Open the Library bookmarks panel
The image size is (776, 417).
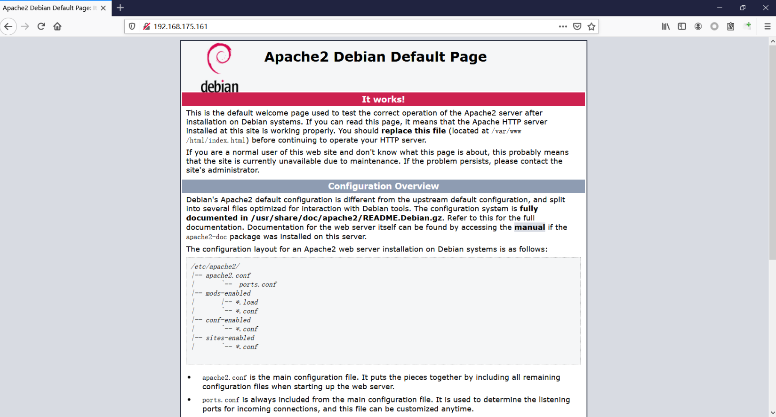click(x=666, y=26)
